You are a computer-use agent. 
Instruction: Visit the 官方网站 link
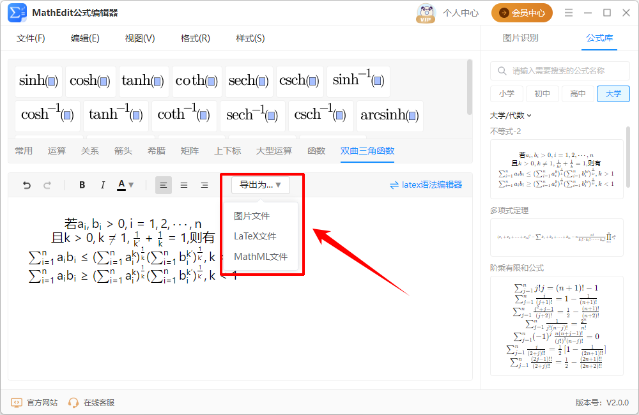[35, 403]
